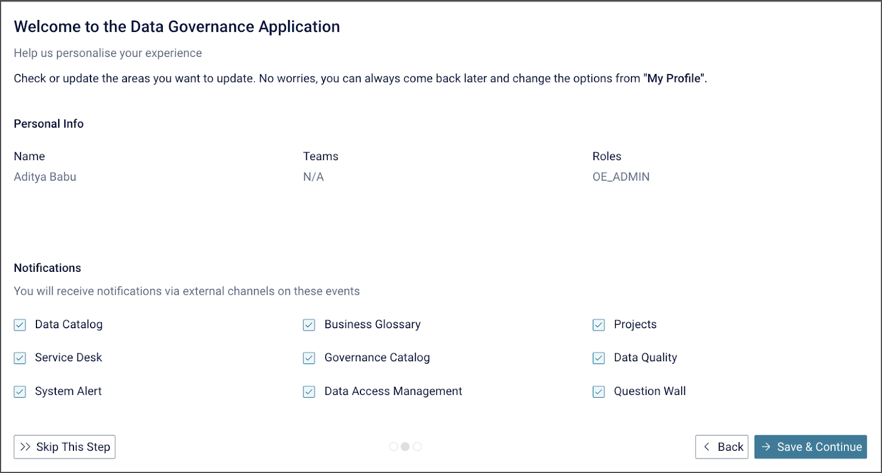Disable System Alert notifications checkbox
The image size is (882, 473).
(x=20, y=392)
